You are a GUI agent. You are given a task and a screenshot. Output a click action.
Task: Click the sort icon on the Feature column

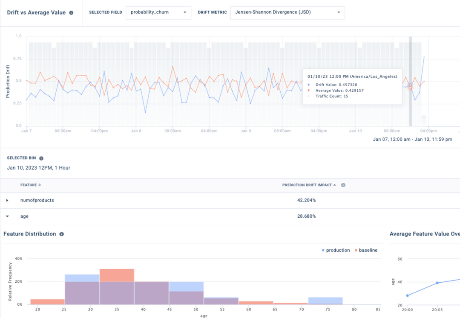click(39, 185)
